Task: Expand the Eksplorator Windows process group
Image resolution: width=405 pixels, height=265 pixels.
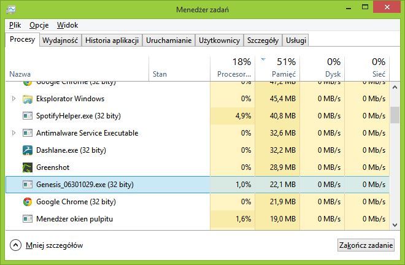Action: (x=13, y=99)
